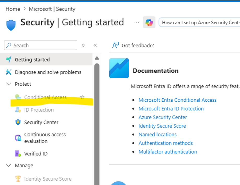
Task: Open the Copilot icon button
Action: pyautogui.click(x=149, y=22)
